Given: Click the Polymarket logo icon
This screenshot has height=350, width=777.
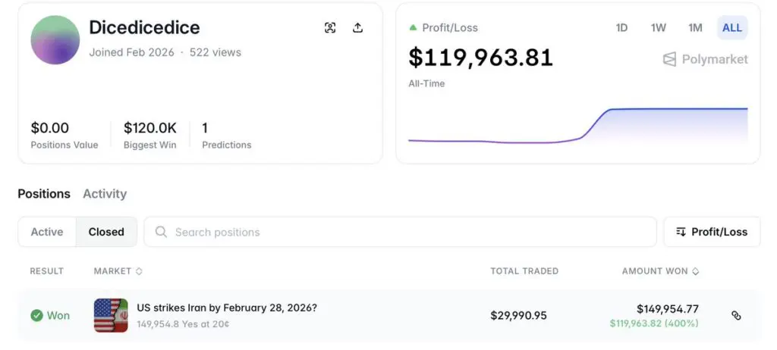Looking at the screenshot, I should click(669, 59).
